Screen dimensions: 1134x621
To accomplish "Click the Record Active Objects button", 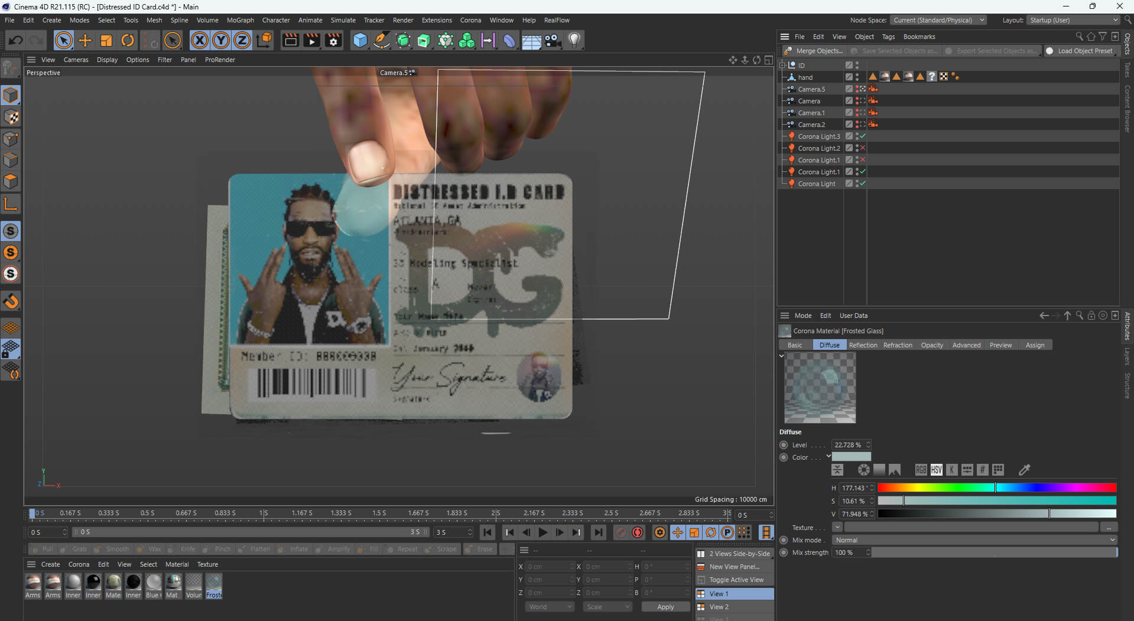I will pyautogui.click(x=620, y=532).
